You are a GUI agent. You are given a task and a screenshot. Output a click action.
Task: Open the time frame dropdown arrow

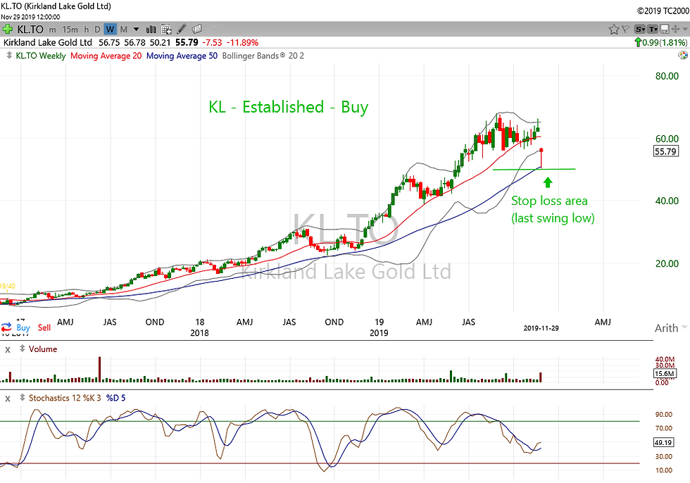(137, 30)
